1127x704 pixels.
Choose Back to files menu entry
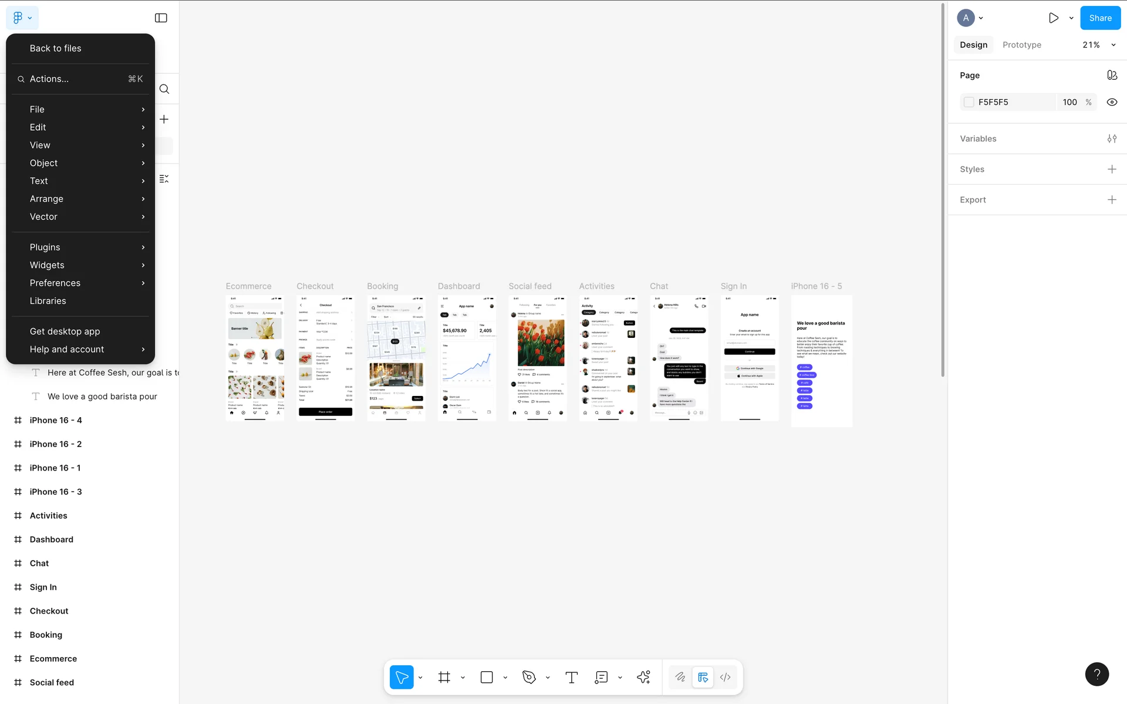56,49
